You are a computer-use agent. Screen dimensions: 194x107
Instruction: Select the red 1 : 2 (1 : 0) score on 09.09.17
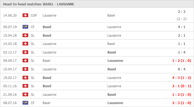coord(181,60)
